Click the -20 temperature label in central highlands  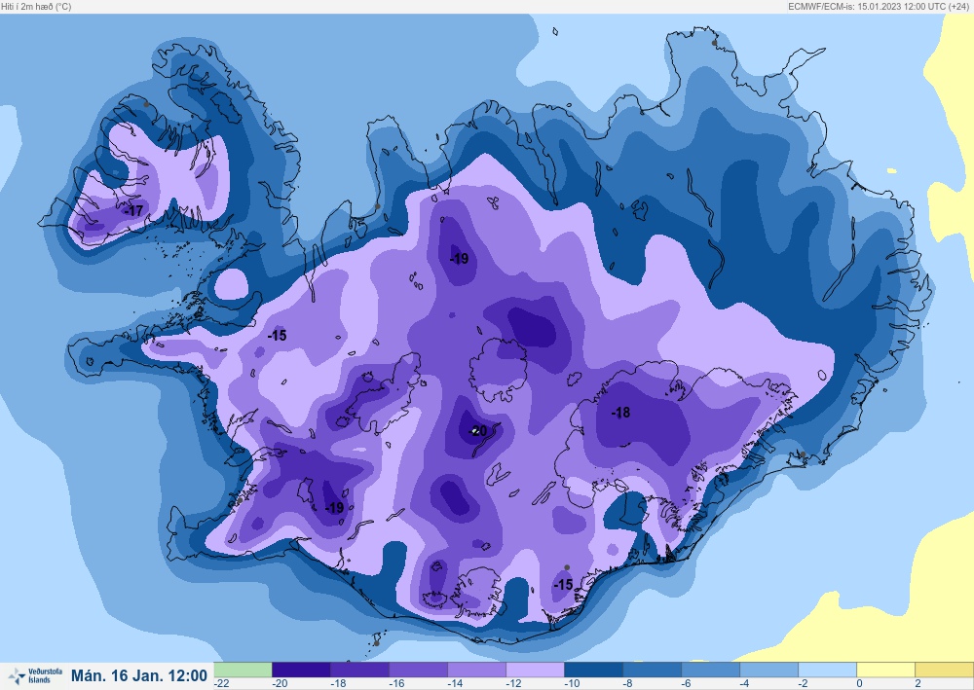(x=477, y=430)
